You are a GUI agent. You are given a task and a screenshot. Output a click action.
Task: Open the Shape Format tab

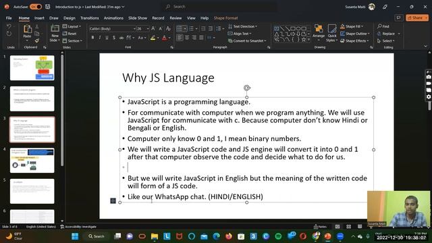pos(225,18)
